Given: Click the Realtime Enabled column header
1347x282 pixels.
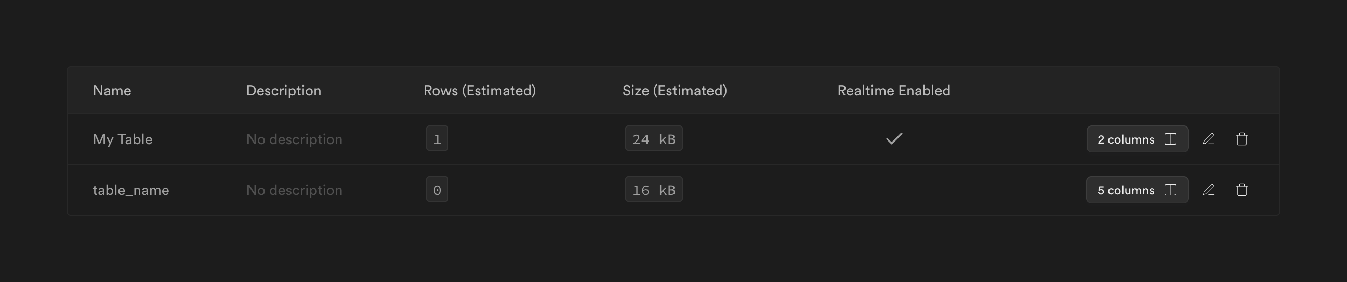Looking at the screenshot, I should point(894,91).
